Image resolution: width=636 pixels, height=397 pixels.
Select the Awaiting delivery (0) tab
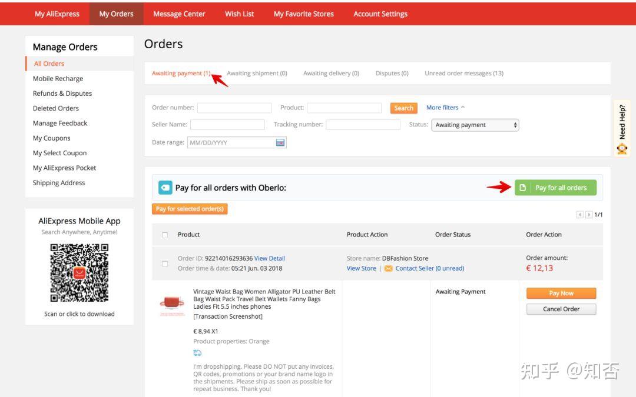(332, 74)
